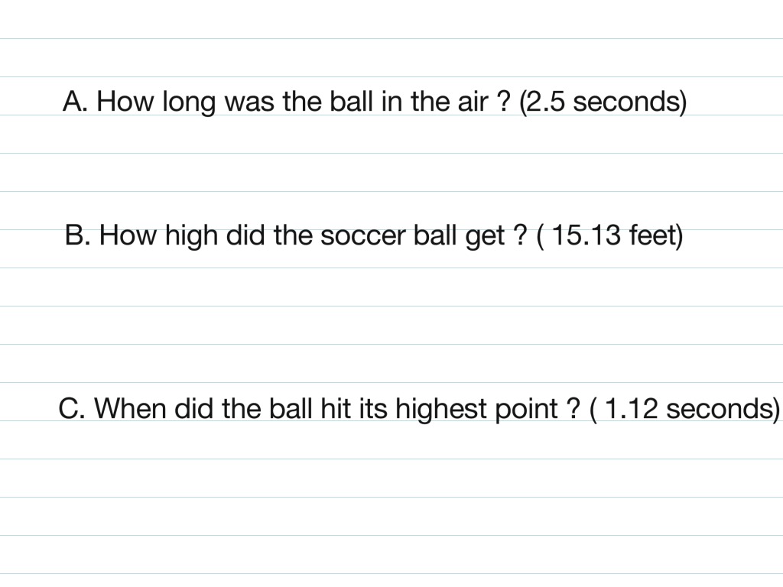Click the question A text line

coord(375,102)
